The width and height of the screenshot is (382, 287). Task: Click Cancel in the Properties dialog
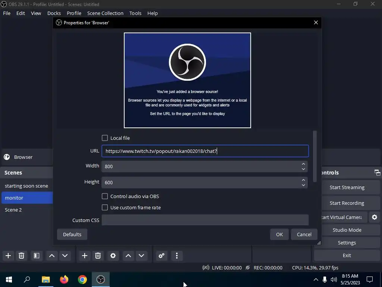pos(304,234)
